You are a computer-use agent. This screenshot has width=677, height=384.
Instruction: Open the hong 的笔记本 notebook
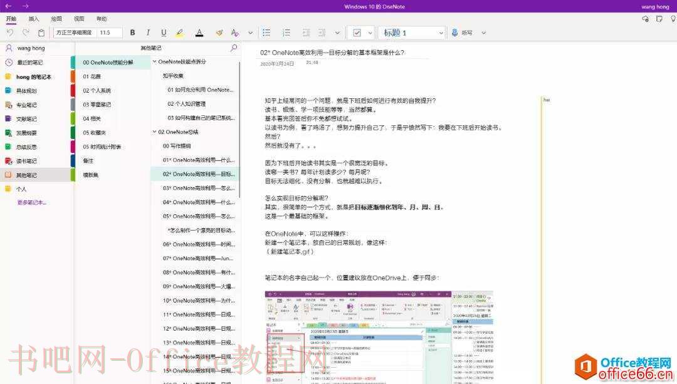tap(35, 77)
